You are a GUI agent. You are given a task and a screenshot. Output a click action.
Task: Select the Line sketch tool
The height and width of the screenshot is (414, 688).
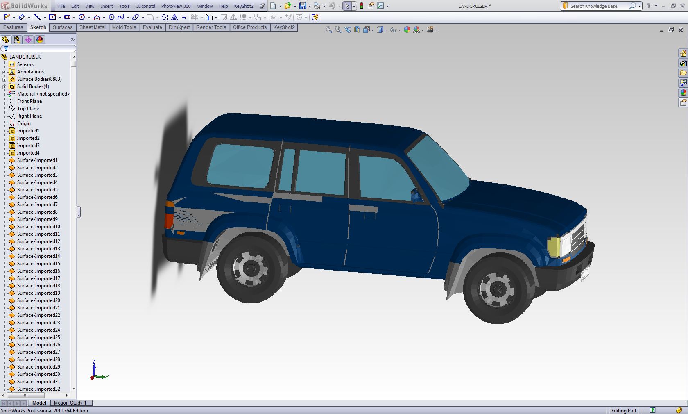click(37, 17)
